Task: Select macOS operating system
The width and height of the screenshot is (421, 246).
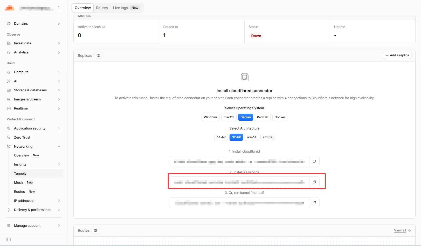Action: coord(229,117)
